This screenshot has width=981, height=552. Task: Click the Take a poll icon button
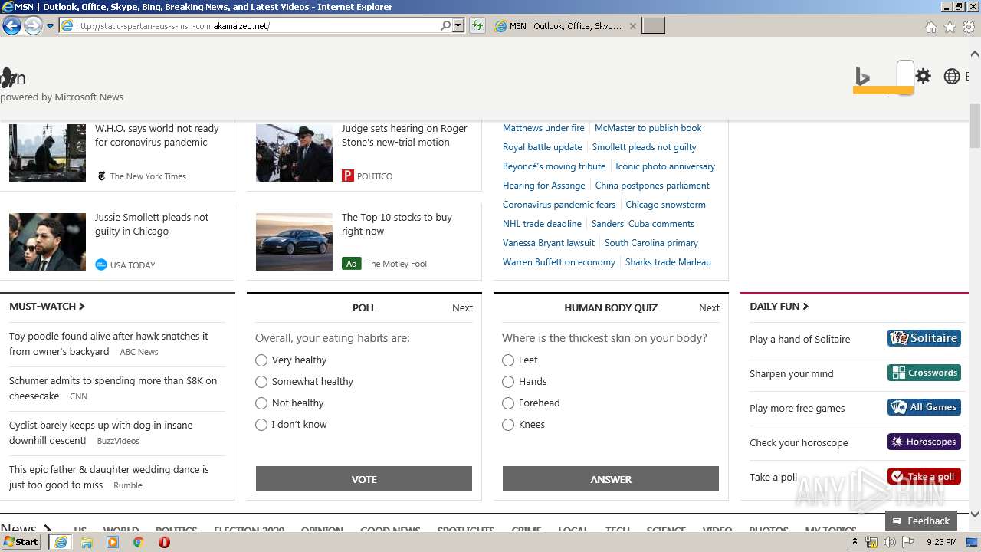(924, 476)
